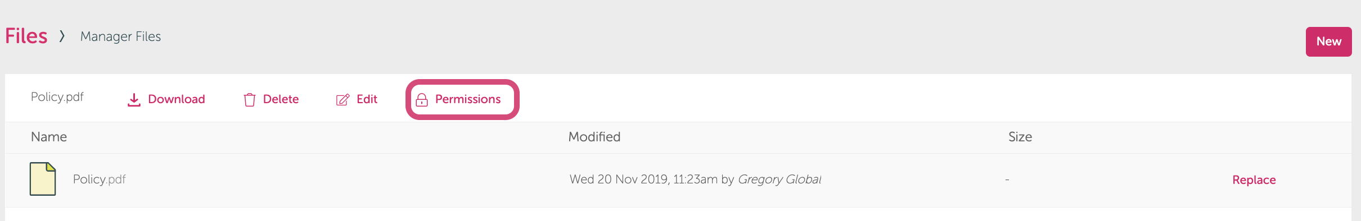The width and height of the screenshot is (1361, 221).
Task: Replace the Policy.pdf file
Action: tap(1254, 180)
